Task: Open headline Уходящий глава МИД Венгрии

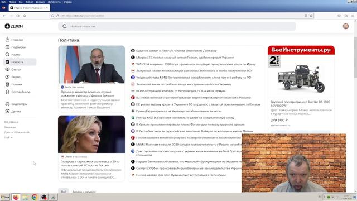Action: tap(194, 78)
